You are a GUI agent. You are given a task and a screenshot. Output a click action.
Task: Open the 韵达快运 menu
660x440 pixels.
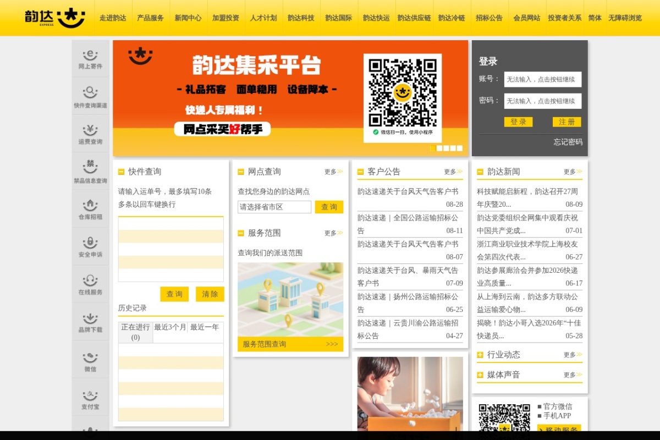pos(376,18)
